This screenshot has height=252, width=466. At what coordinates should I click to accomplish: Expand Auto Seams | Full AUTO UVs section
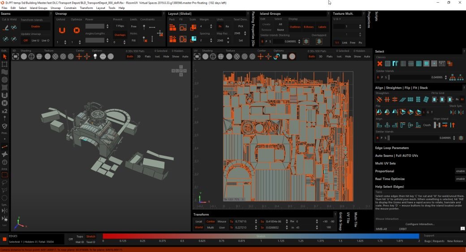pos(397,155)
